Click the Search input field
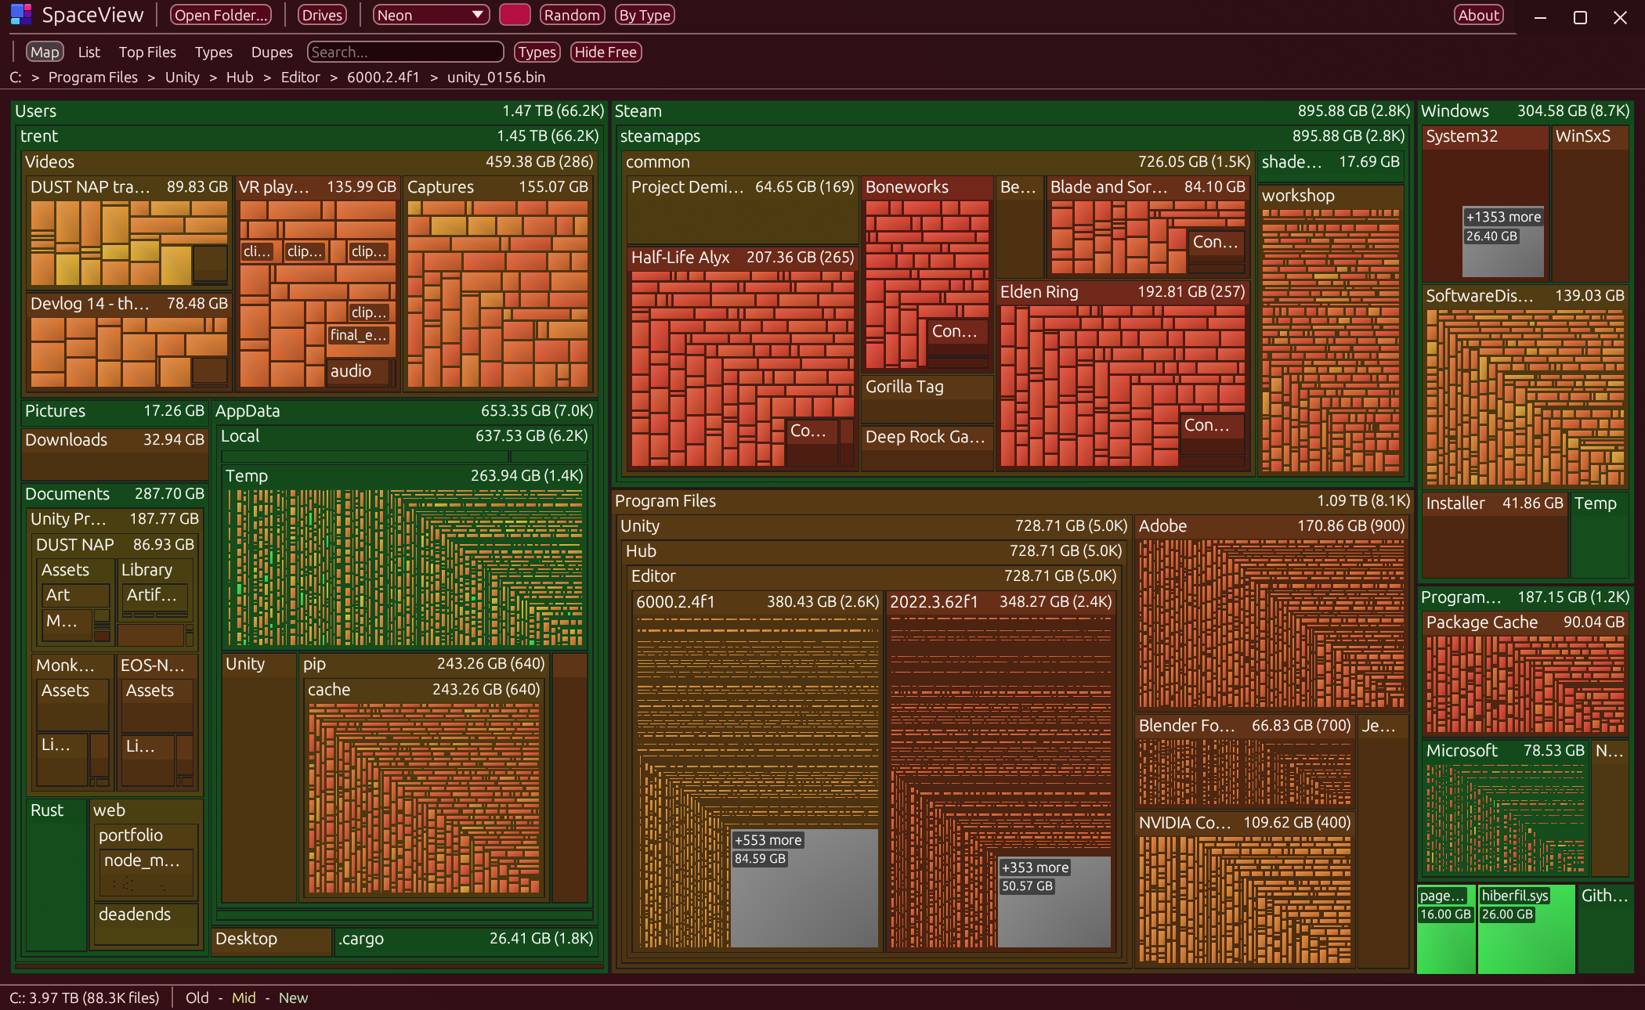Image resolution: width=1645 pixels, height=1010 pixels. tap(405, 52)
